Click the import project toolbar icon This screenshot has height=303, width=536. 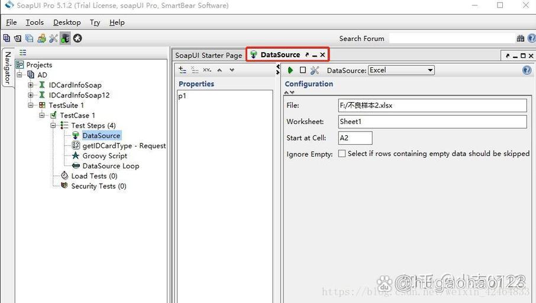[18, 38]
